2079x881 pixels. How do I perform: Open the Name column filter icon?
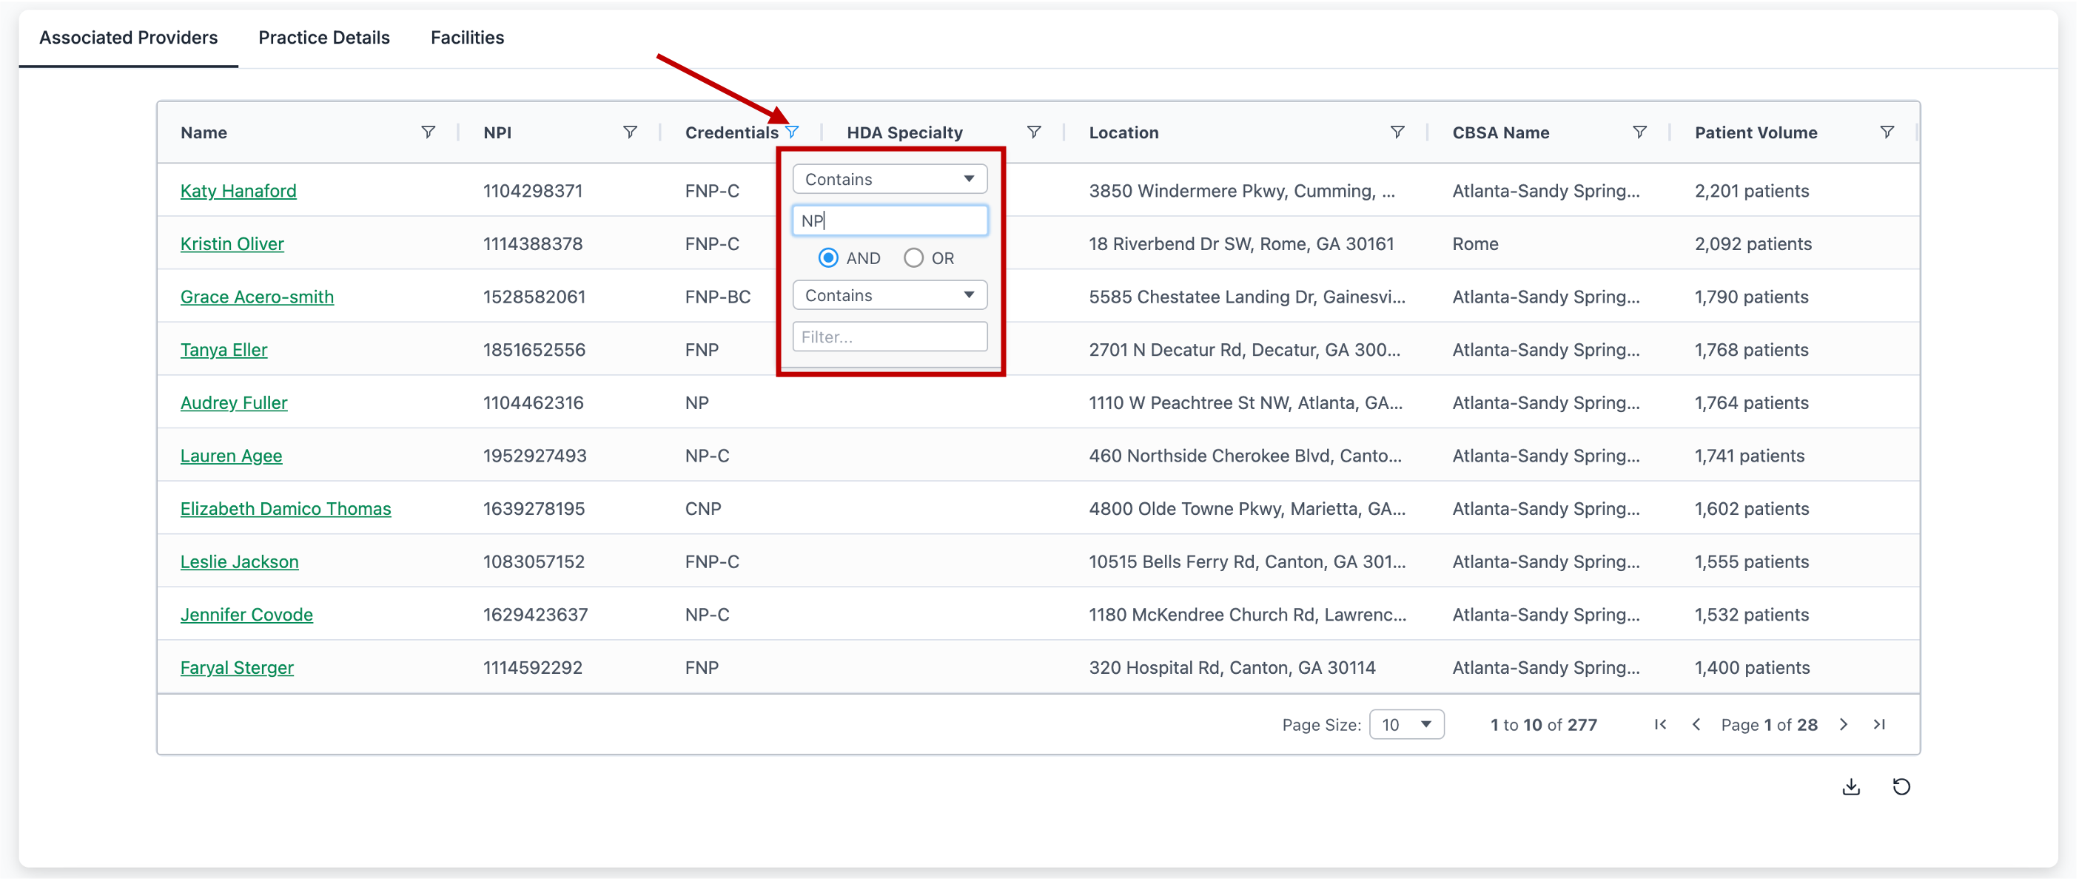pos(428,132)
